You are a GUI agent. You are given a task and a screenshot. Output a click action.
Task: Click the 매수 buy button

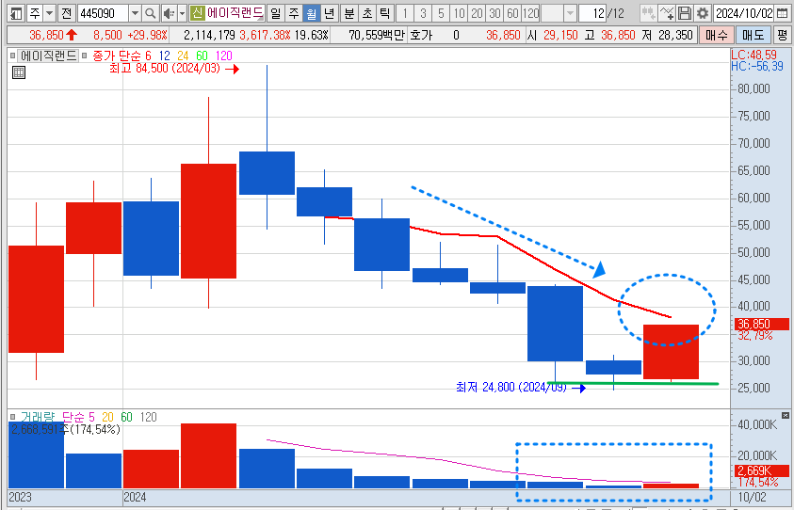(x=716, y=35)
